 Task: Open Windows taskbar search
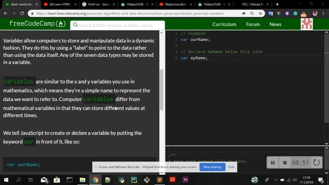point(19,180)
